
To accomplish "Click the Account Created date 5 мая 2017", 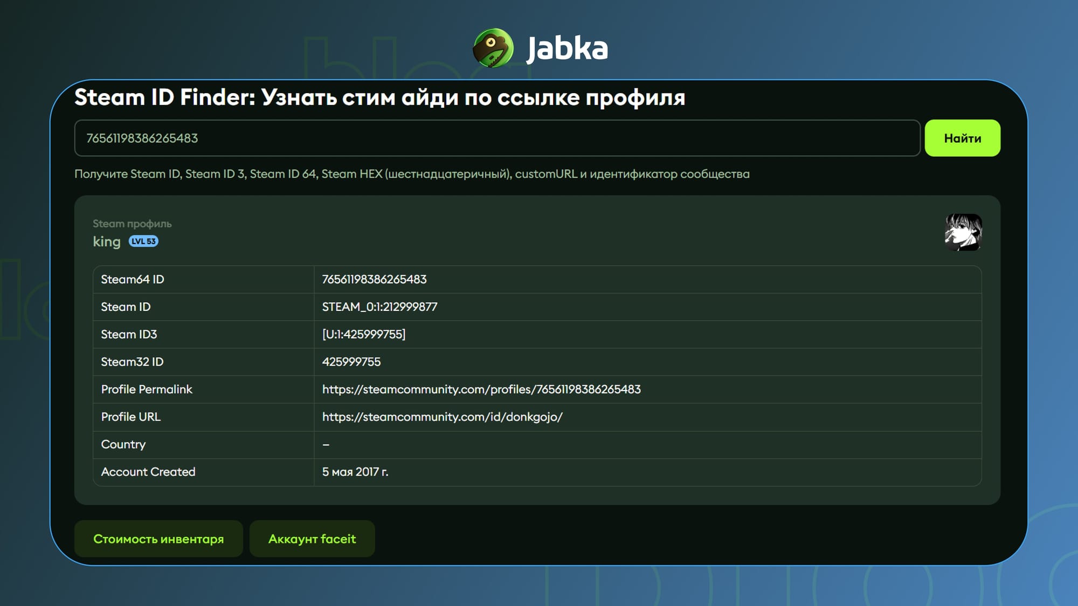I will coord(356,472).
